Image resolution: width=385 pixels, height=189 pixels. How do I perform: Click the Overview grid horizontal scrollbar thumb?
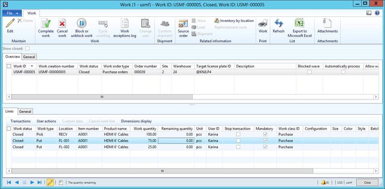102,97
